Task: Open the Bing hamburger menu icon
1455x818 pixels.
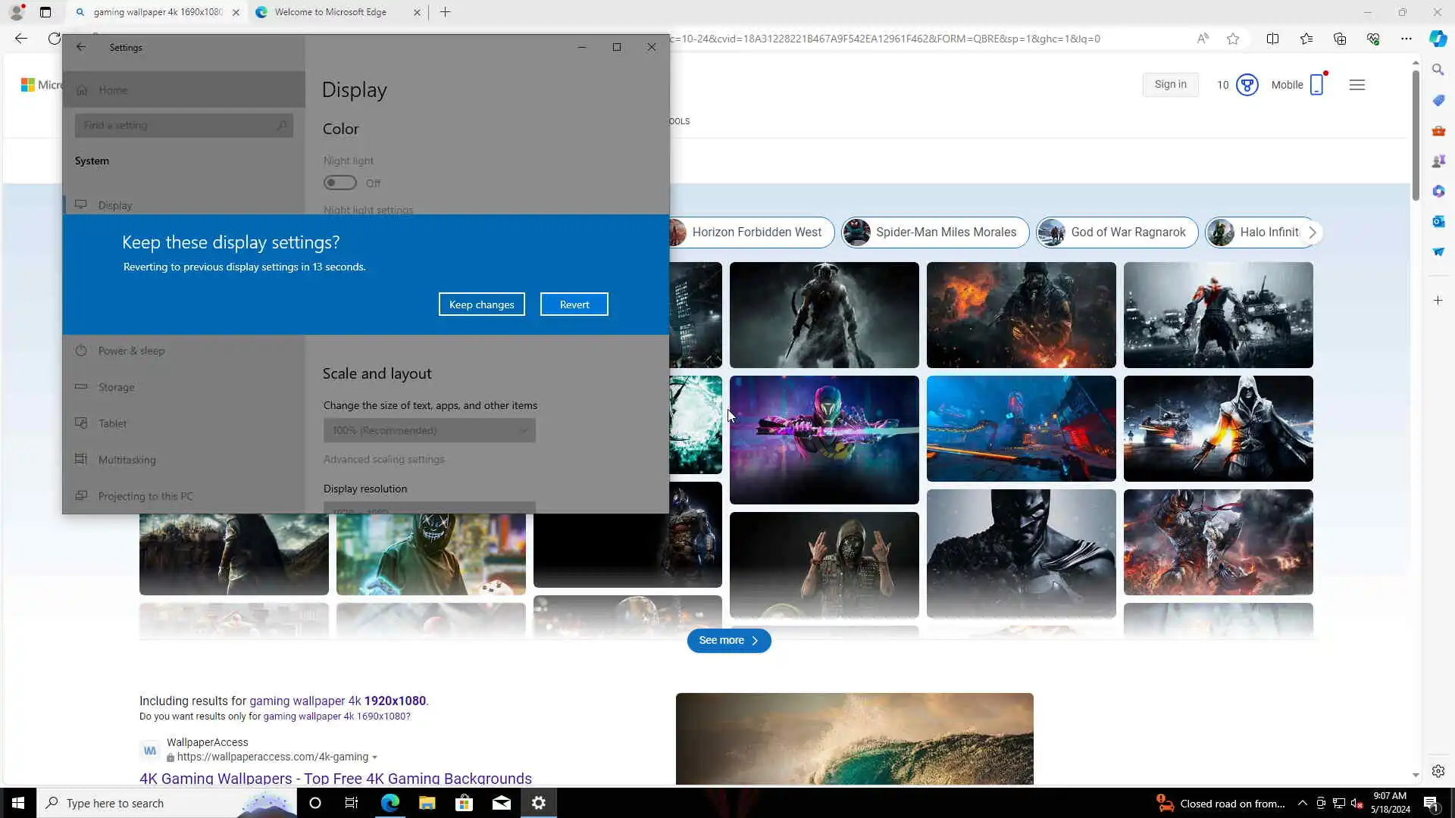Action: (1356, 85)
